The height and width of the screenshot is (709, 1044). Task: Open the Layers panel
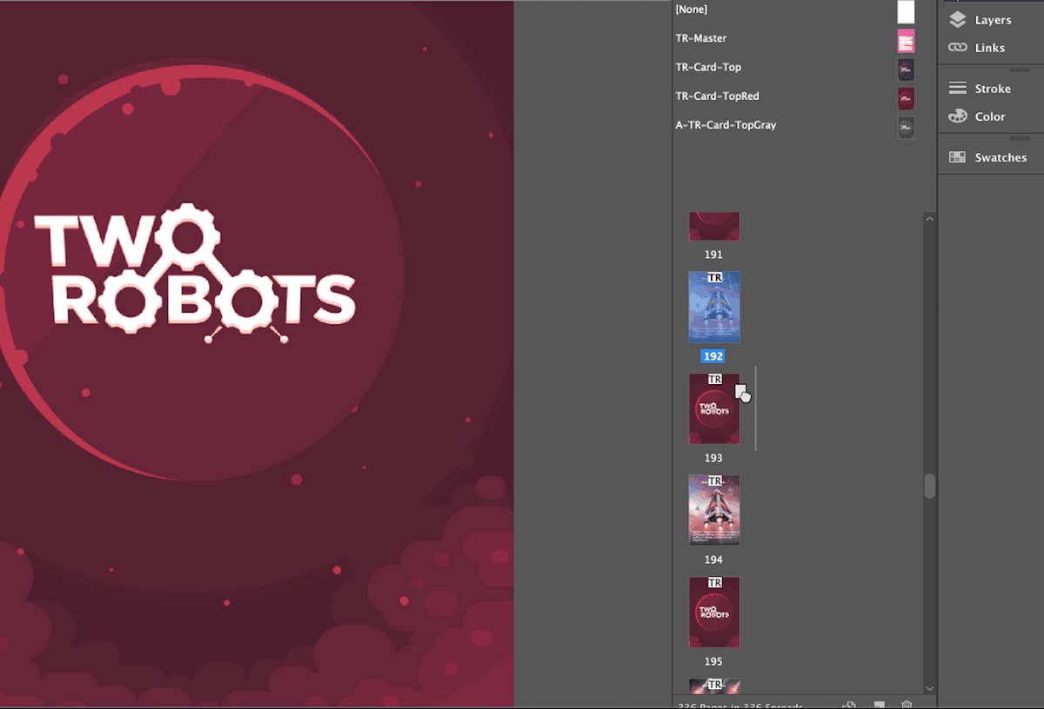[991, 20]
